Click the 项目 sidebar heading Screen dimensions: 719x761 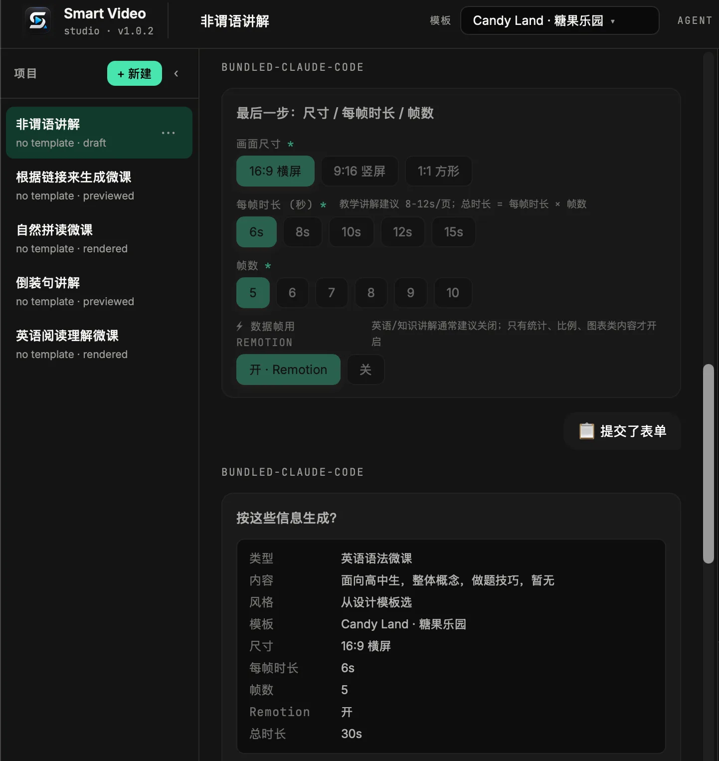[x=25, y=74]
